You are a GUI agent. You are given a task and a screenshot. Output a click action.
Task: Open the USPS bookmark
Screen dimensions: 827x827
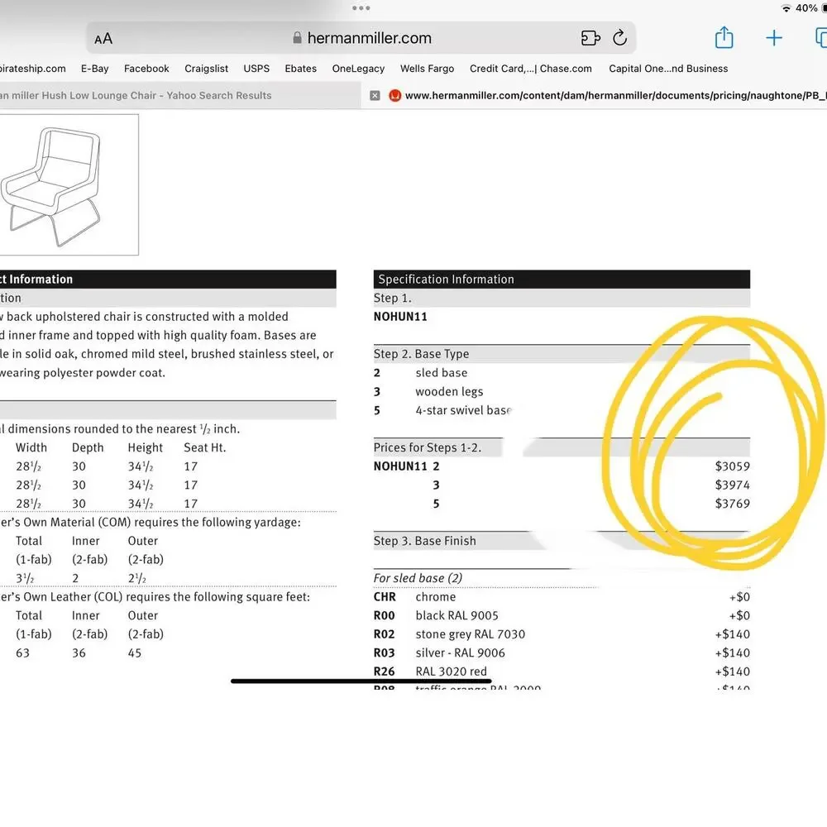[x=256, y=69]
